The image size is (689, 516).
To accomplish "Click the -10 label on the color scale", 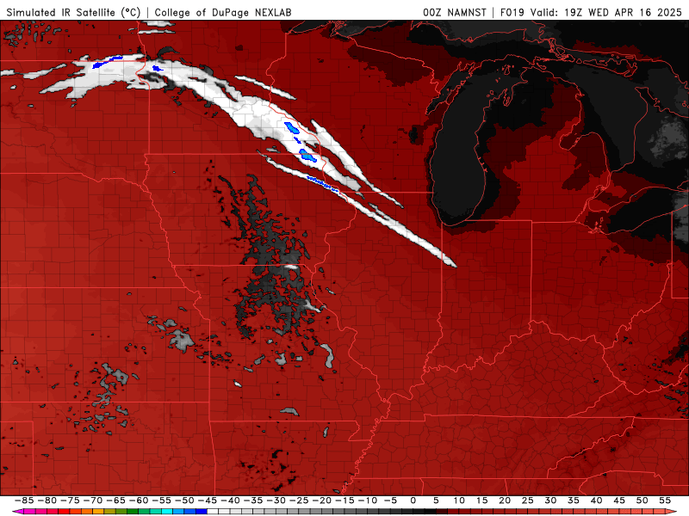I will [367, 501].
